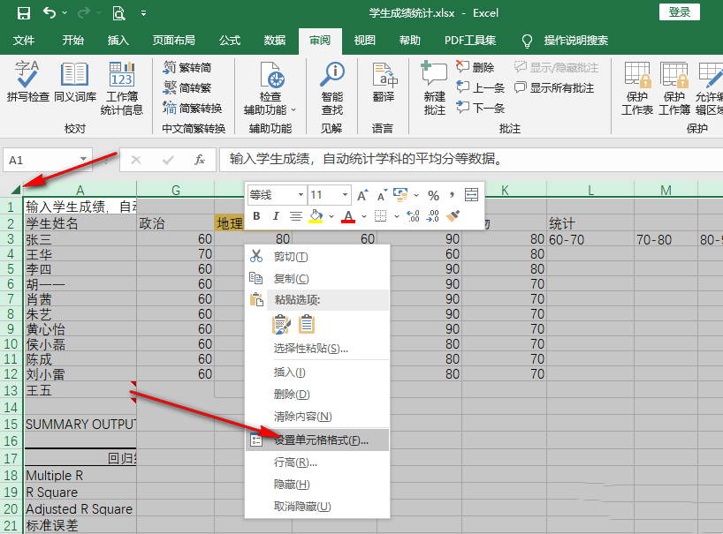Expand accounting format dropdown in mini toolbar
723x534 pixels.
pyautogui.click(x=416, y=195)
